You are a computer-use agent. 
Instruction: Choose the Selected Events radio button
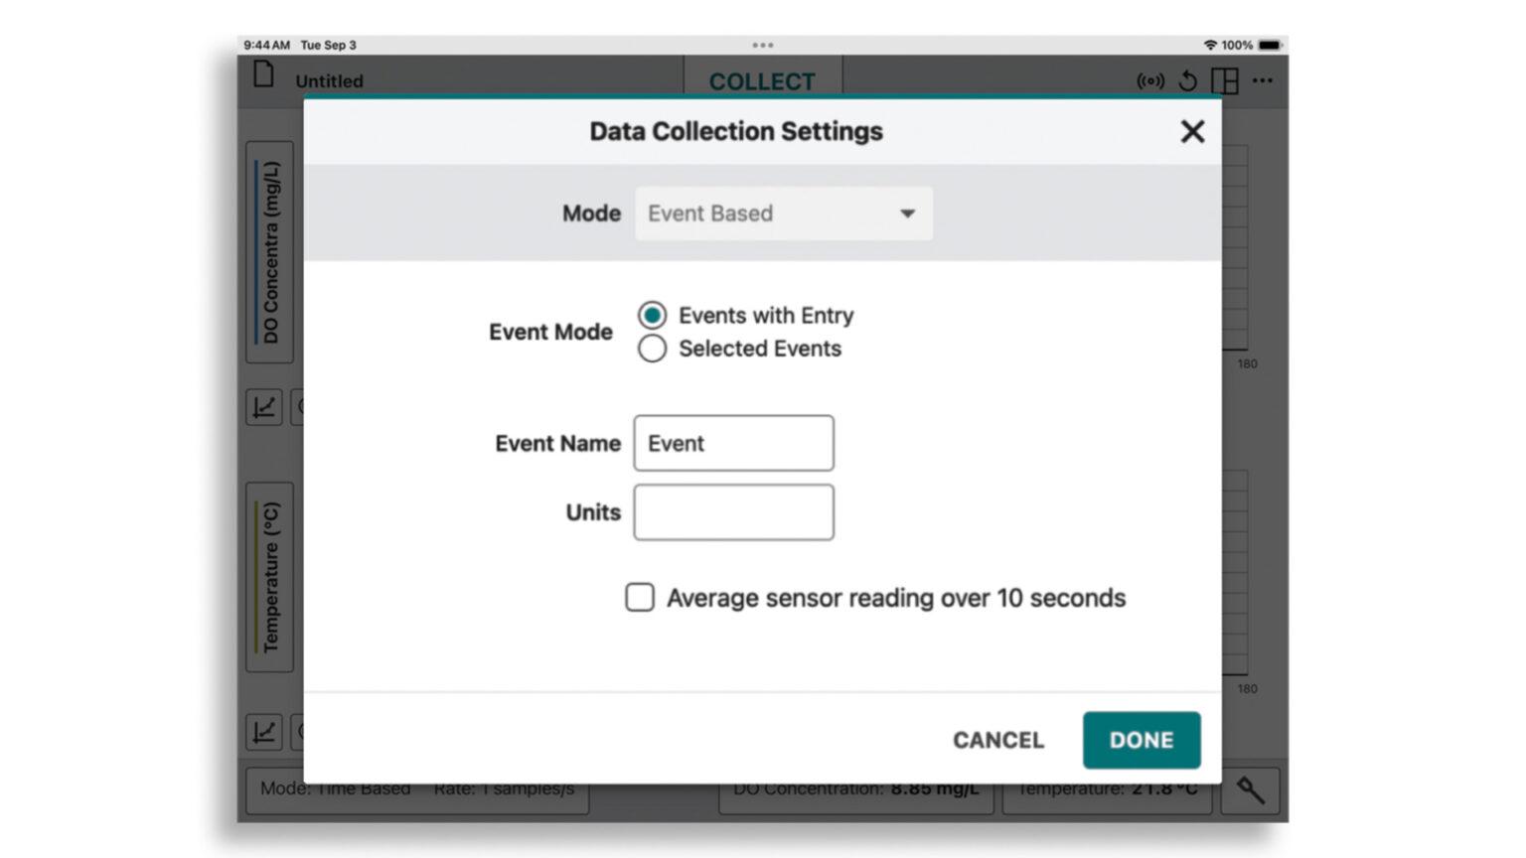point(653,349)
